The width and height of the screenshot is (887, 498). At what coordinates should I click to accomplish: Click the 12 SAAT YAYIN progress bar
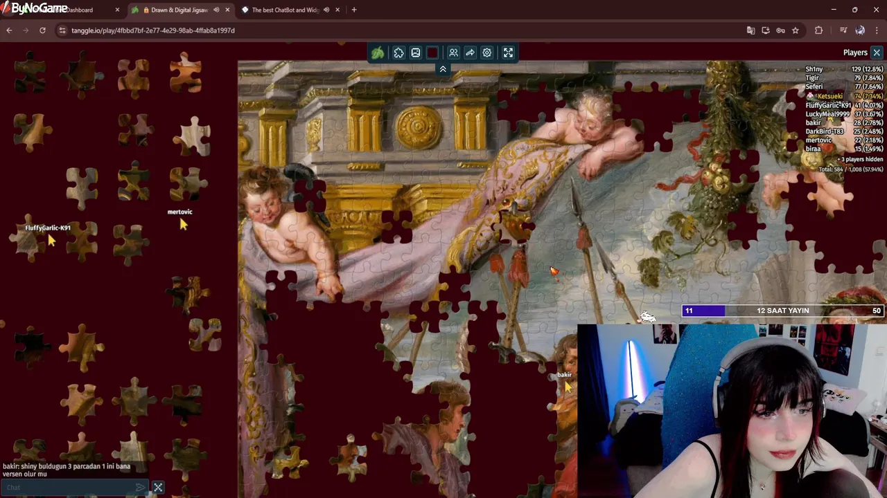pos(783,311)
